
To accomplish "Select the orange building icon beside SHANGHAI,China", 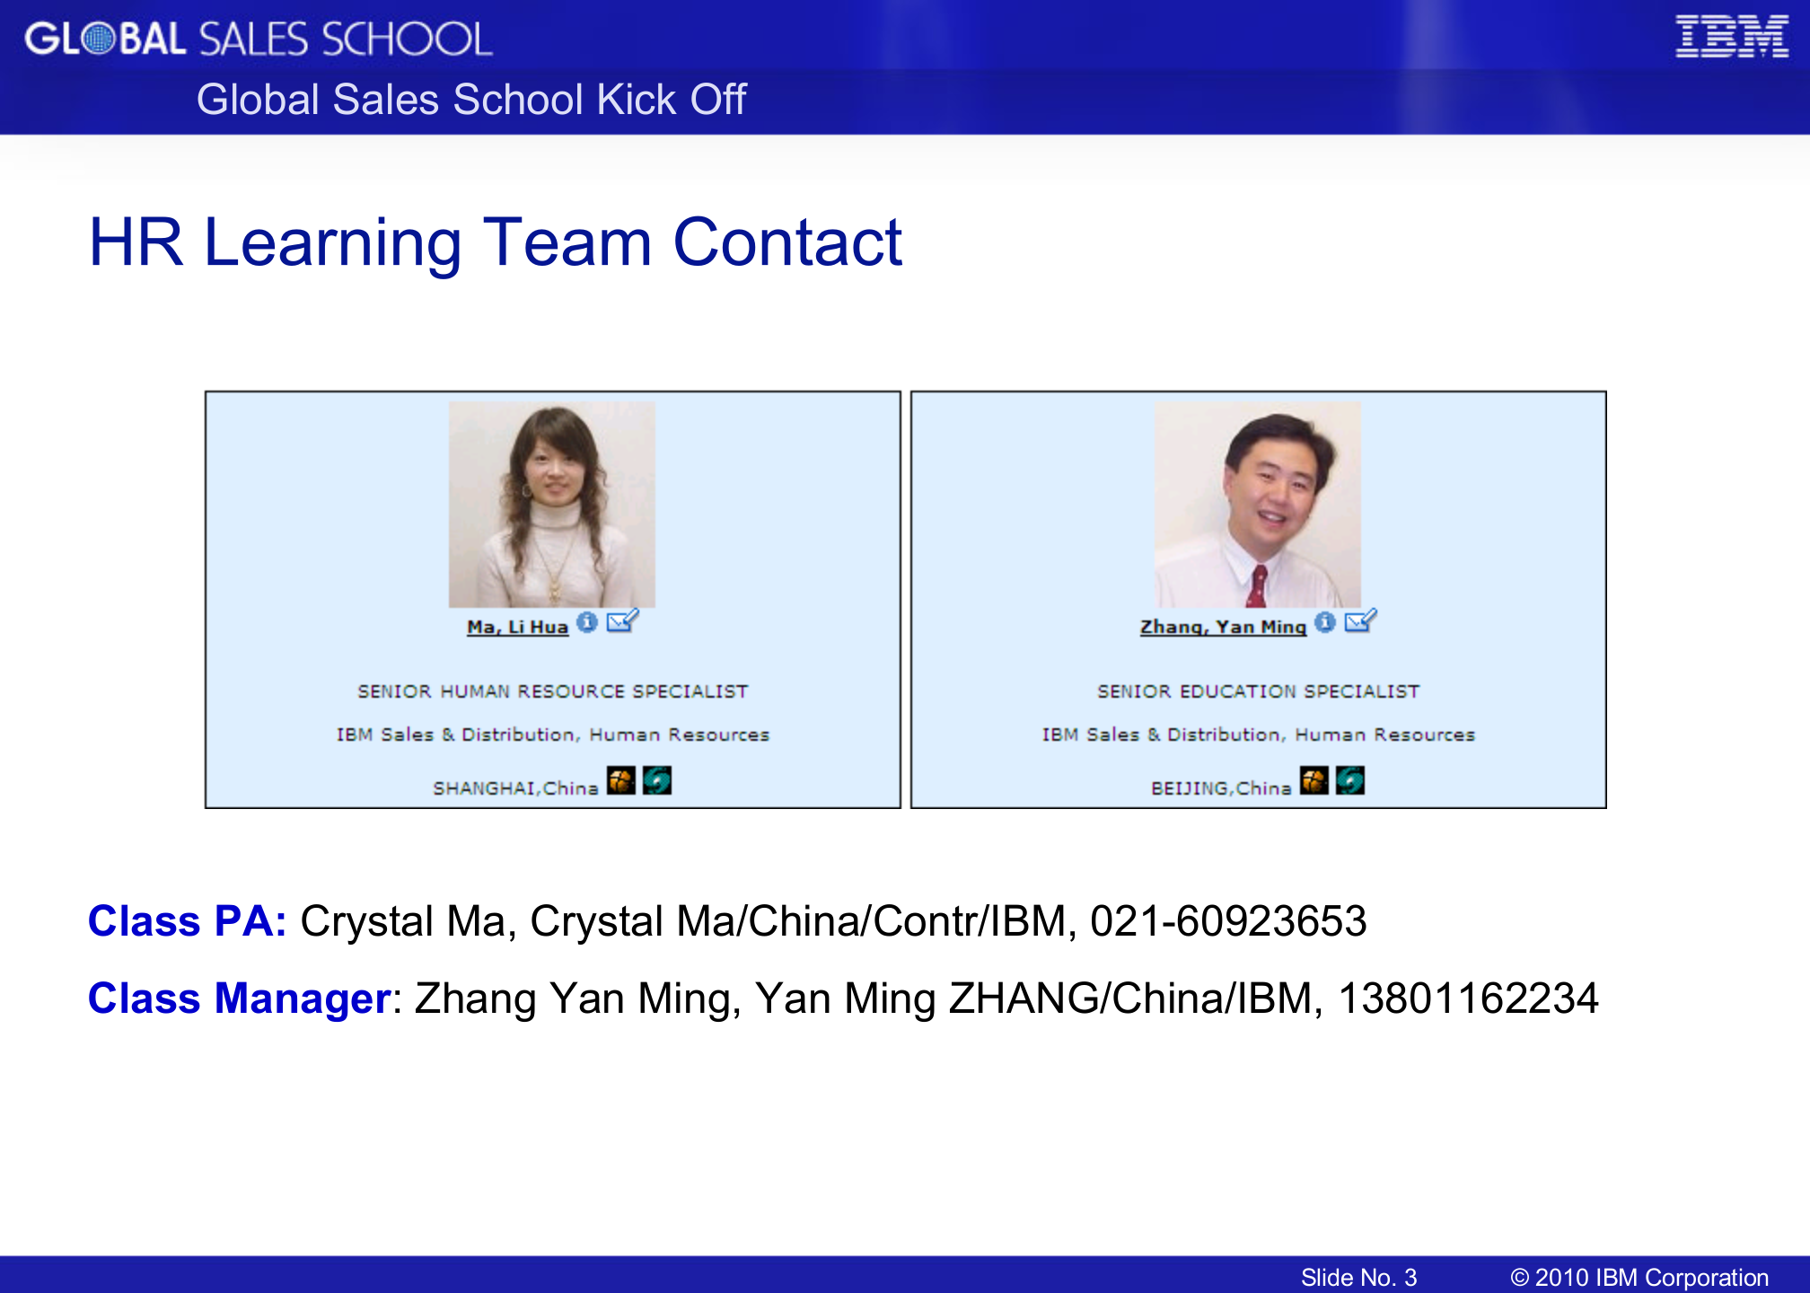I will [621, 781].
